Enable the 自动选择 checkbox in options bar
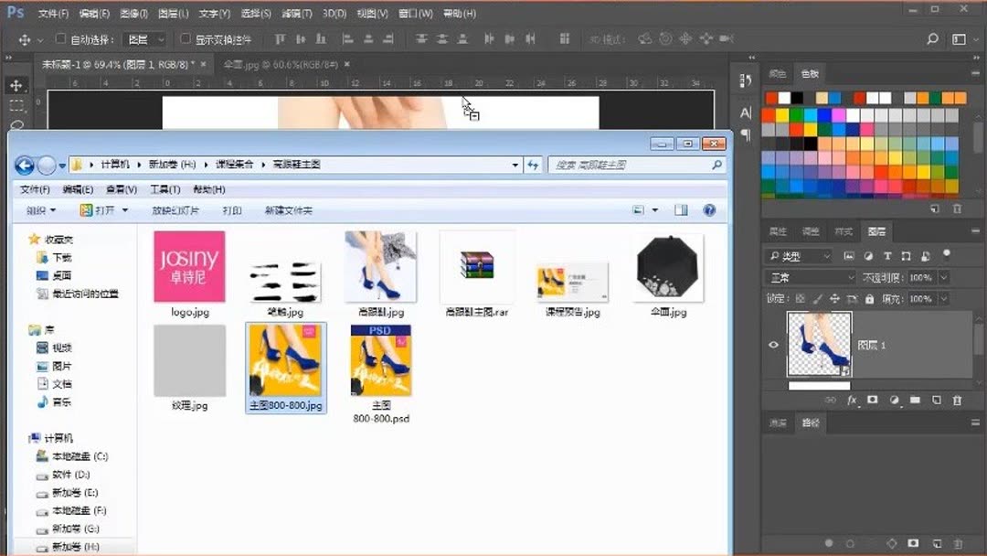Viewport: 987px width, 556px height. click(x=58, y=38)
